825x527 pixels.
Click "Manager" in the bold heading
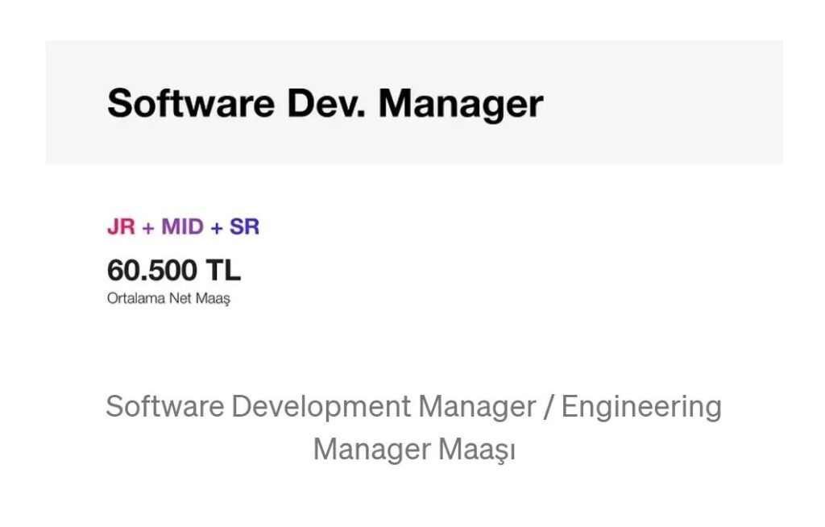click(461, 104)
